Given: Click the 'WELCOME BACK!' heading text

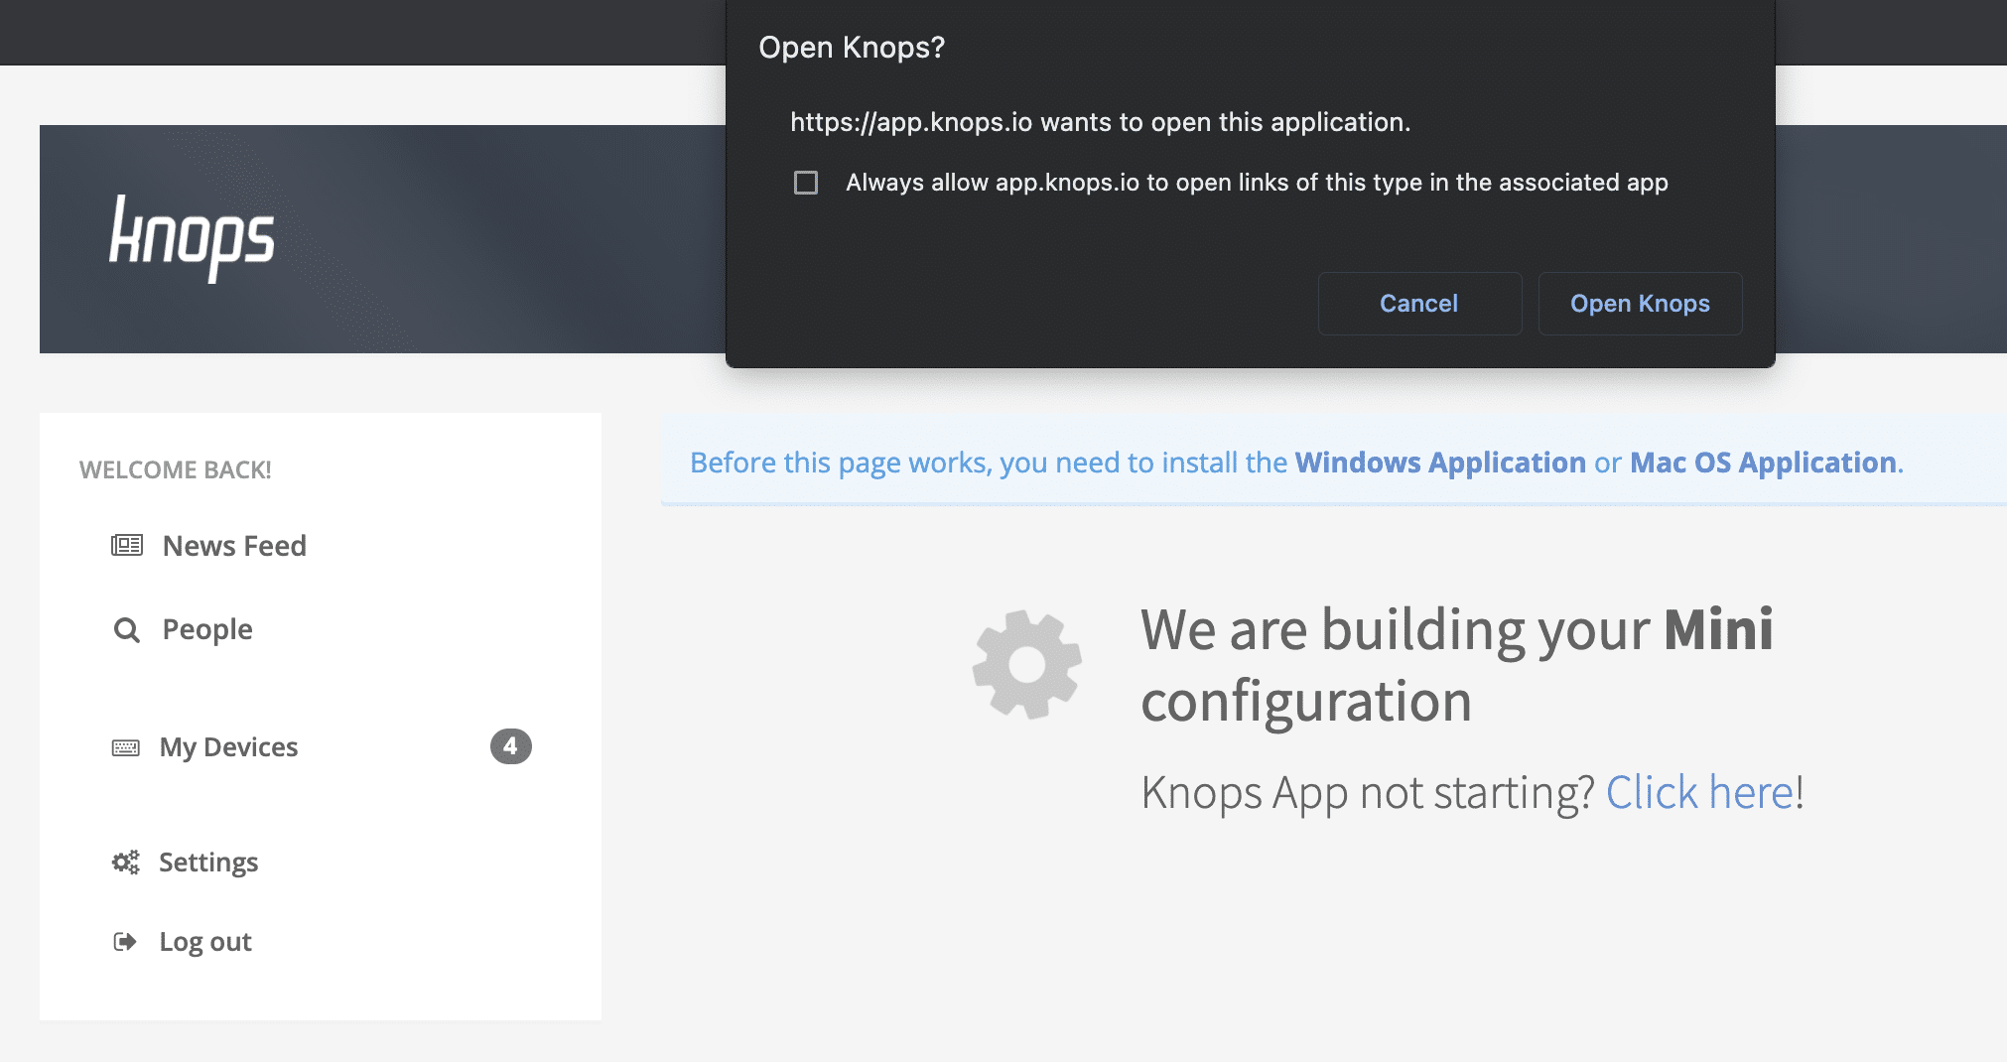Looking at the screenshot, I should click(x=176, y=469).
